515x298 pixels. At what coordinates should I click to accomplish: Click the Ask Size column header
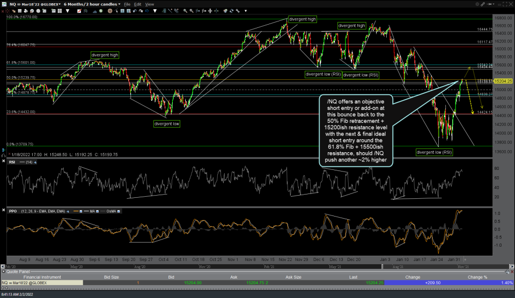tap(293, 277)
